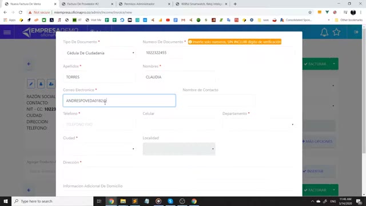This screenshot has width=366, height=206.
Task: Open notifications bell icon
Action: 324,32
